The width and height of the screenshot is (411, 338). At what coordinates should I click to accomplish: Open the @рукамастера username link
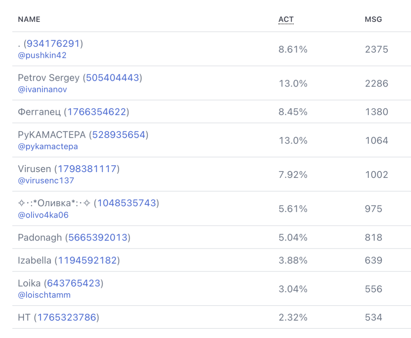coord(48,146)
